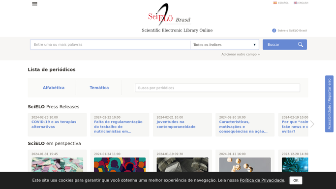This screenshot has width=336, height=189.
Task: Click the Buscar button
Action: [284, 45]
